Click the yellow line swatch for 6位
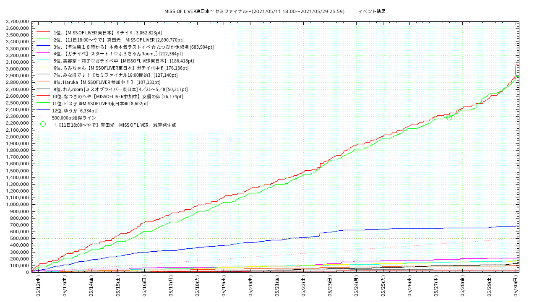The height and width of the screenshot is (302, 537). (44, 68)
